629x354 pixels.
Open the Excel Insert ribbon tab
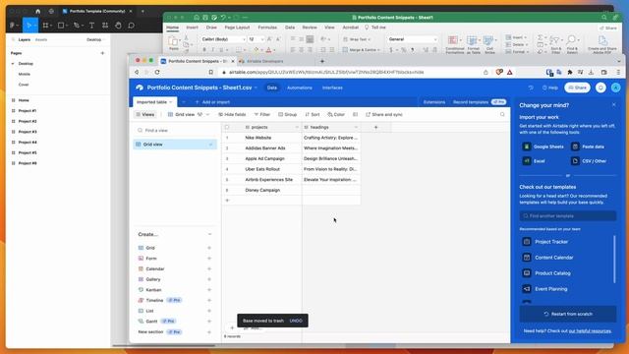pos(193,28)
